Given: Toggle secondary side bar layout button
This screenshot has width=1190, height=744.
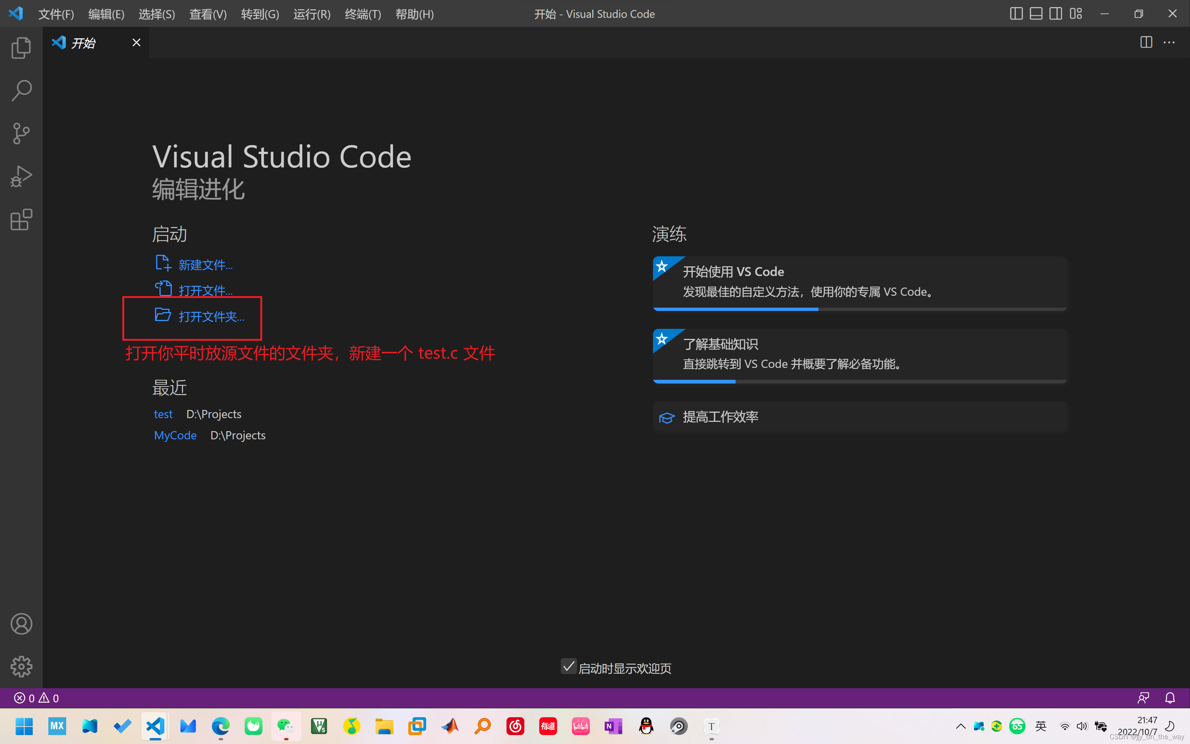Looking at the screenshot, I should (x=1055, y=14).
